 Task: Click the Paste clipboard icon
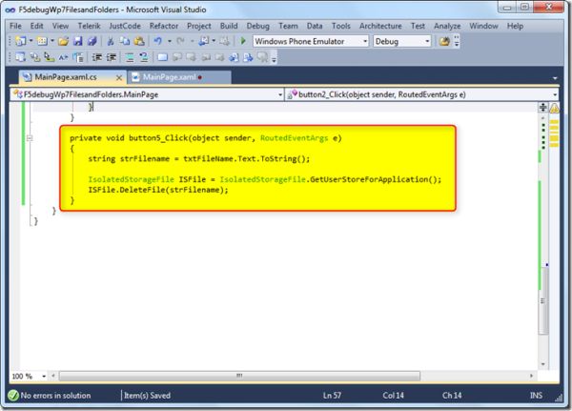point(139,41)
